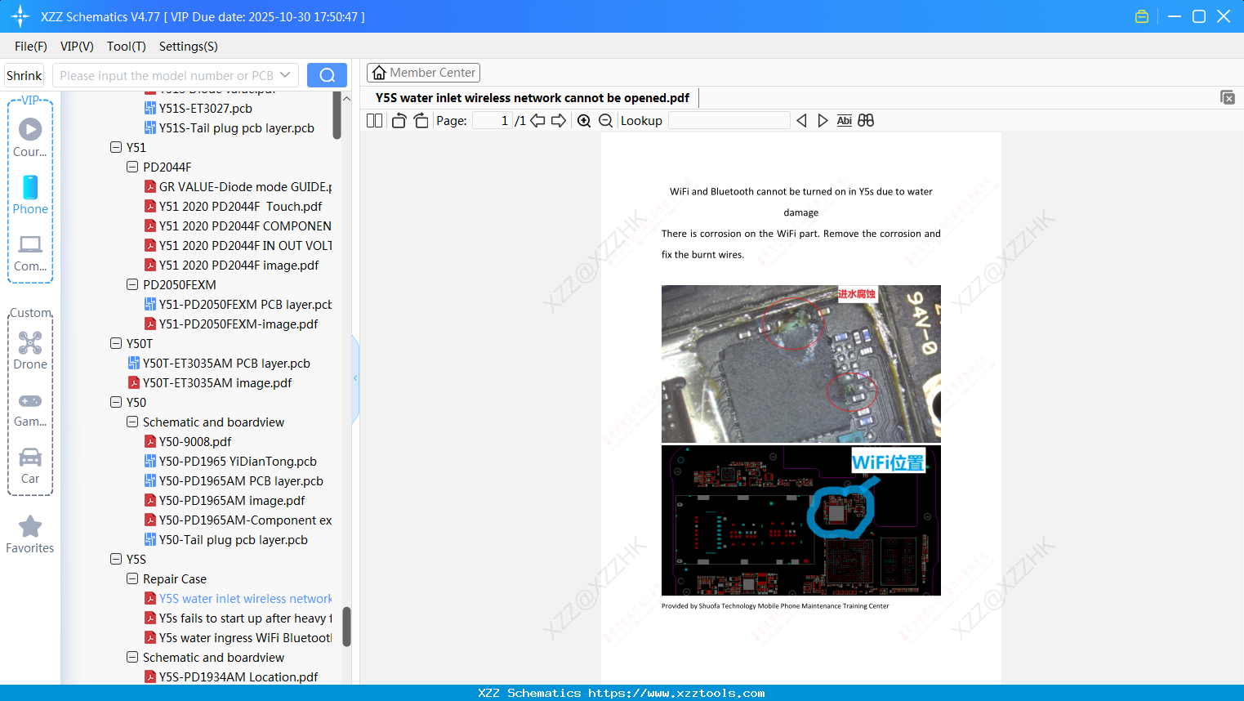The height and width of the screenshot is (701, 1244).
Task: Click the home icon of Member Center
Action: [x=379, y=73]
